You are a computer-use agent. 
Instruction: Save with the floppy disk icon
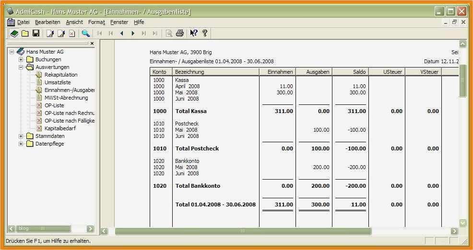click(36, 34)
